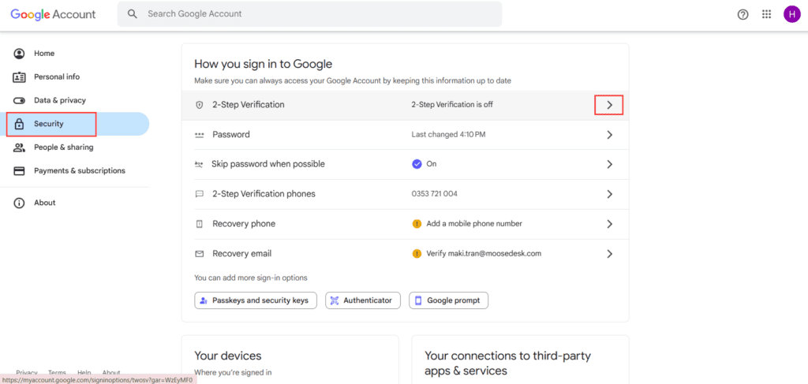
Task: Open the Password row chevron
Action: coord(610,135)
